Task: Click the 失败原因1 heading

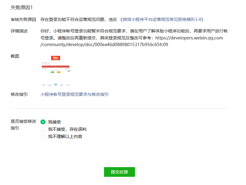Action: point(22,7)
